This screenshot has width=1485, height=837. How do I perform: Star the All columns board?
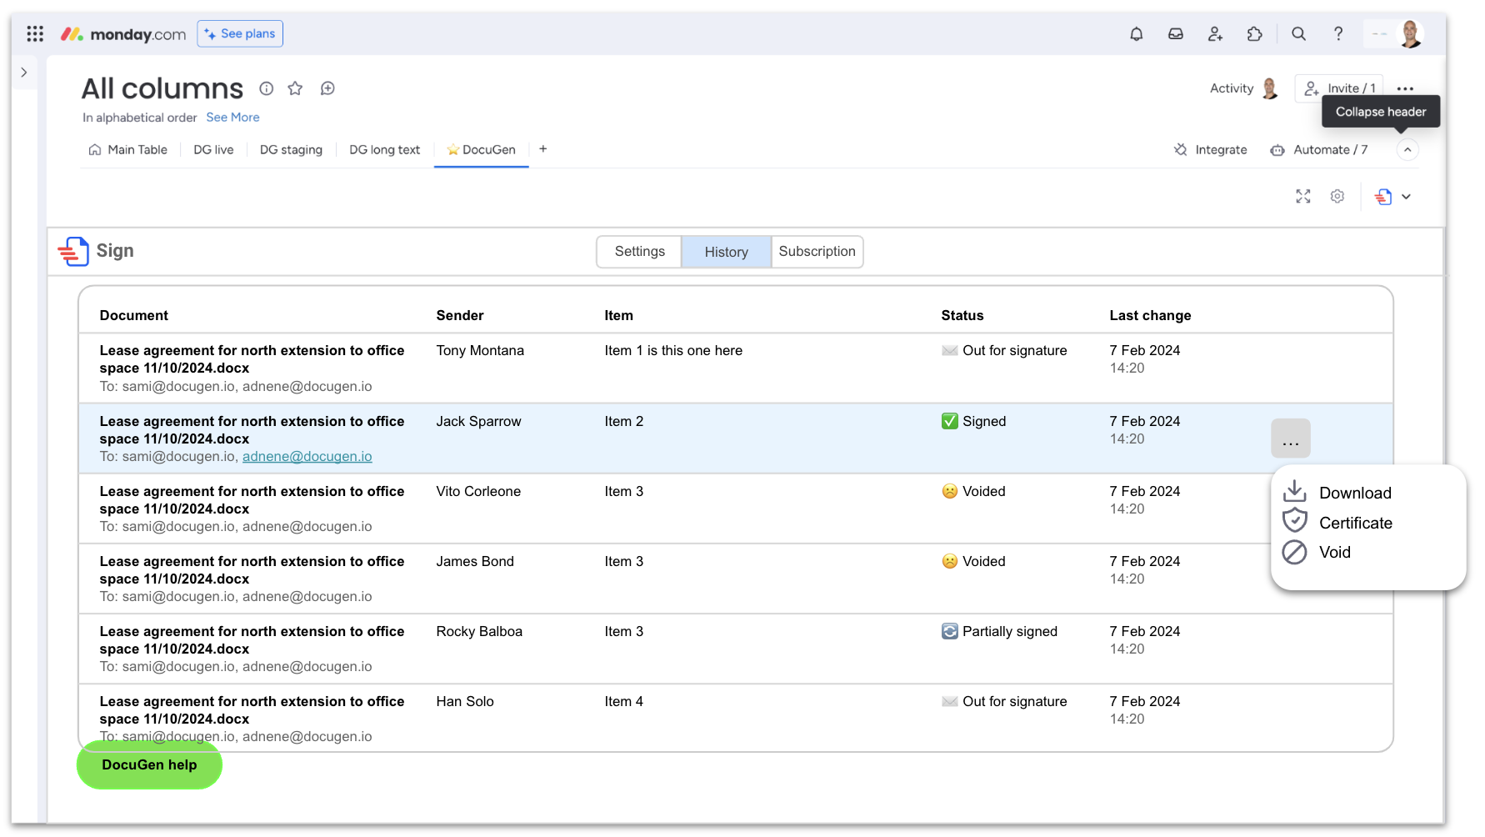[x=295, y=88]
